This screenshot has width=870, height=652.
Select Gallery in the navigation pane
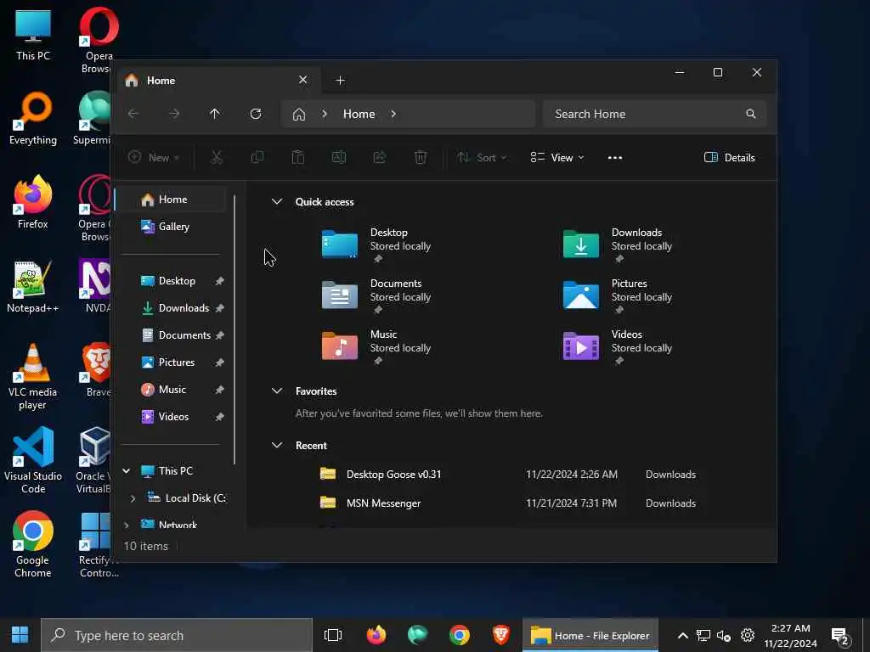(x=171, y=227)
